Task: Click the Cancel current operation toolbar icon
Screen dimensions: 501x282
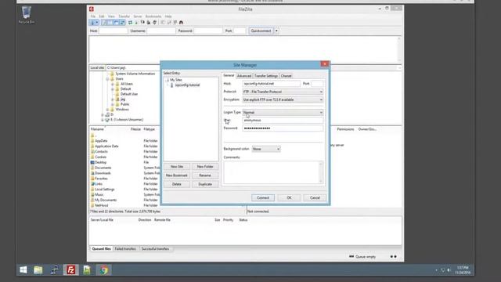Action: (142, 23)
